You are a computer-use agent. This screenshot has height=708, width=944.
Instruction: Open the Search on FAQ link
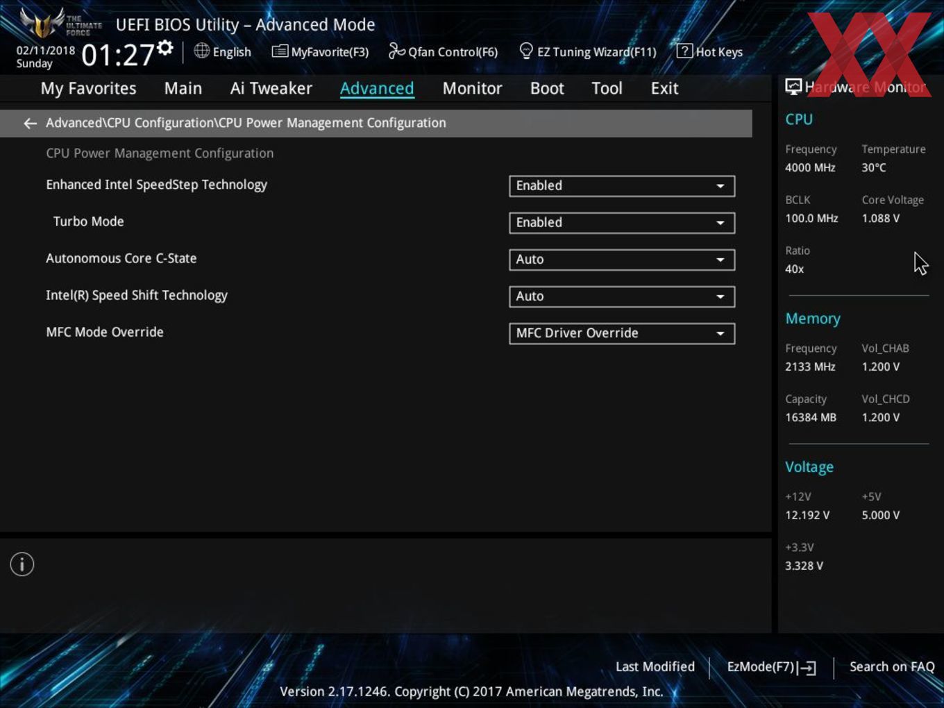tap(892, 666)
